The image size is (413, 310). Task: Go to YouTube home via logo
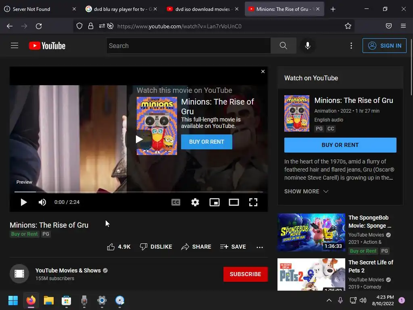point(47,46)
